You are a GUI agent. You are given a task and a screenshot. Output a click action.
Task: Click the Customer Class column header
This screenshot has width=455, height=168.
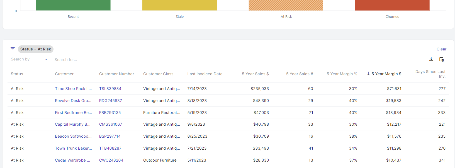(158, 74)
